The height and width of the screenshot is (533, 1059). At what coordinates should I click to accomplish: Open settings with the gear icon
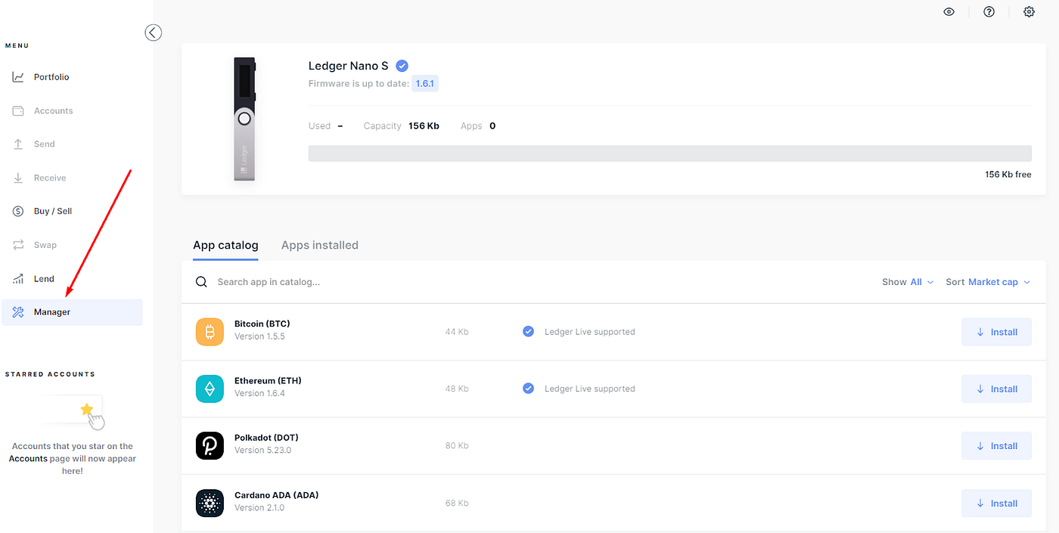[1029, 12]
